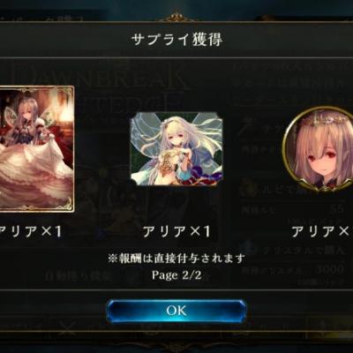Tap the gold ornament at dialog top center
The image size is (353, 353).
click(x=176, y=17)
